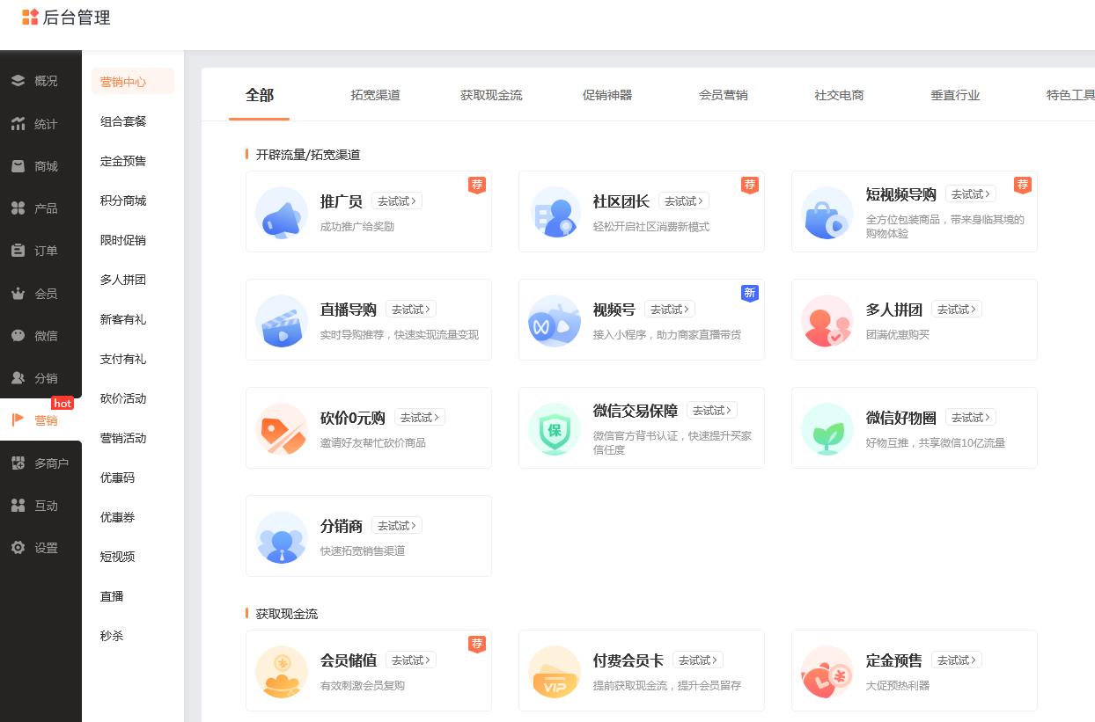This screenshot has width=1095, height=722.
Task: Select 秒杀 in the marketing menu
Action: 112,636
